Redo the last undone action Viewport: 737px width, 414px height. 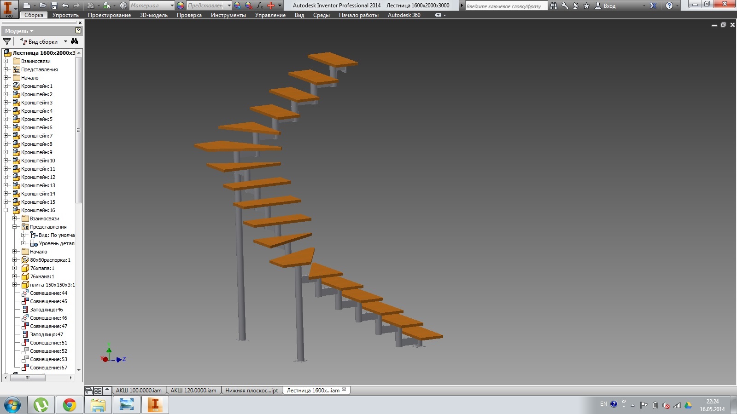76,6
